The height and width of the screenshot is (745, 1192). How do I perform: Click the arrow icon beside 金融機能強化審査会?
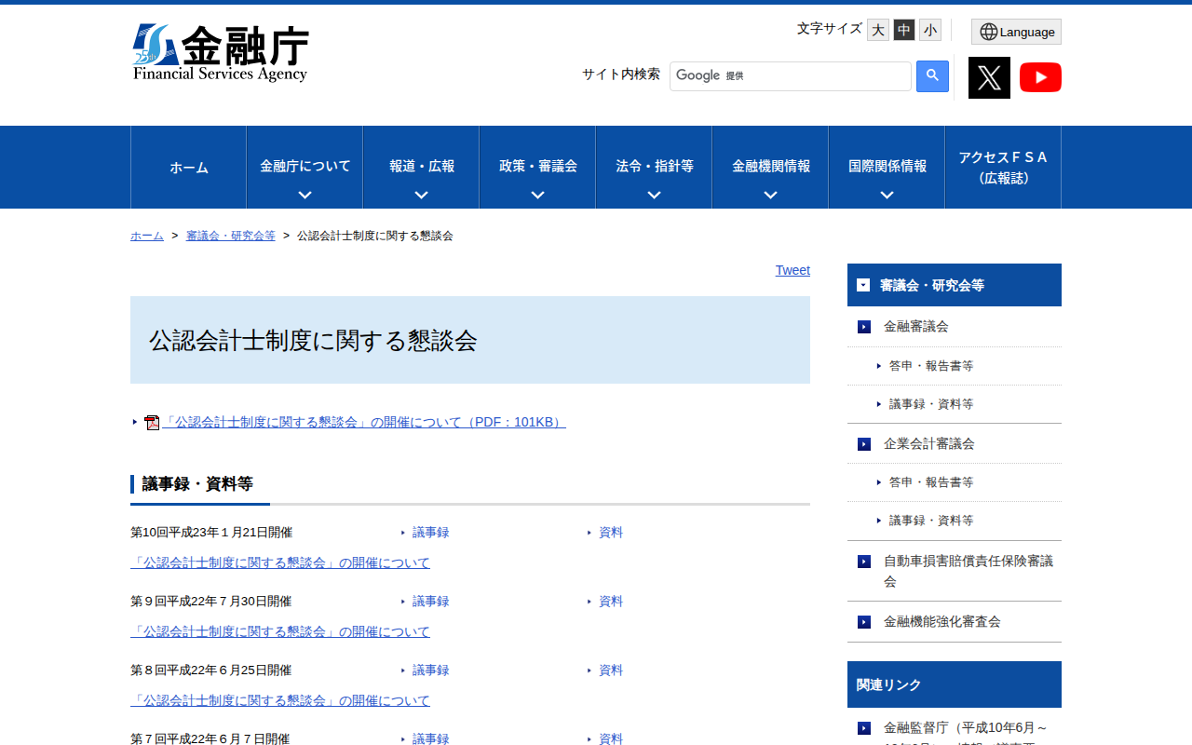[x=862, y=621]
